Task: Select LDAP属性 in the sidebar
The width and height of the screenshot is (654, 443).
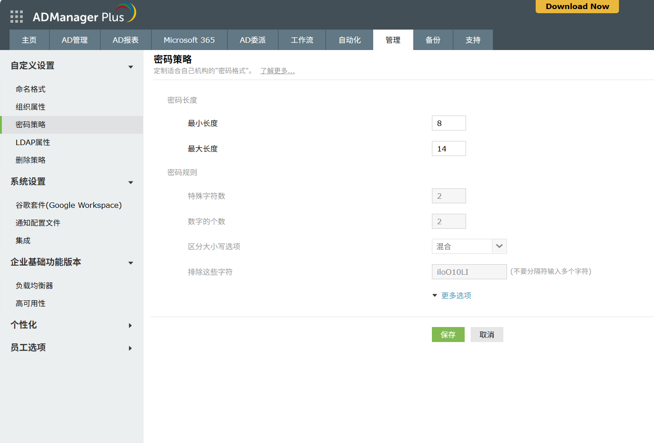Action: (33, 142)
